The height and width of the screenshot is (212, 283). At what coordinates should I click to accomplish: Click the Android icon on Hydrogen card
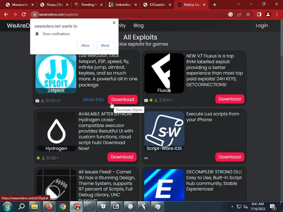point(38,158)
